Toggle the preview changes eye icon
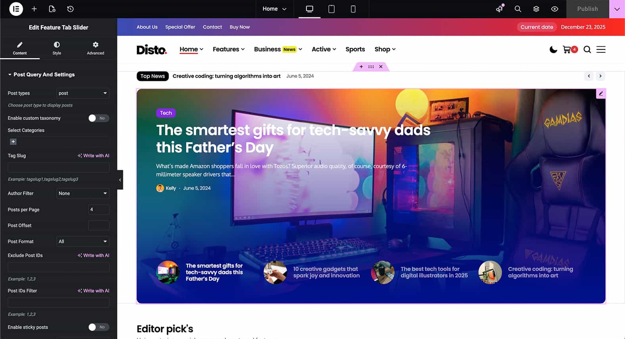This screenshot has height=339, width=625. [555, 9]
